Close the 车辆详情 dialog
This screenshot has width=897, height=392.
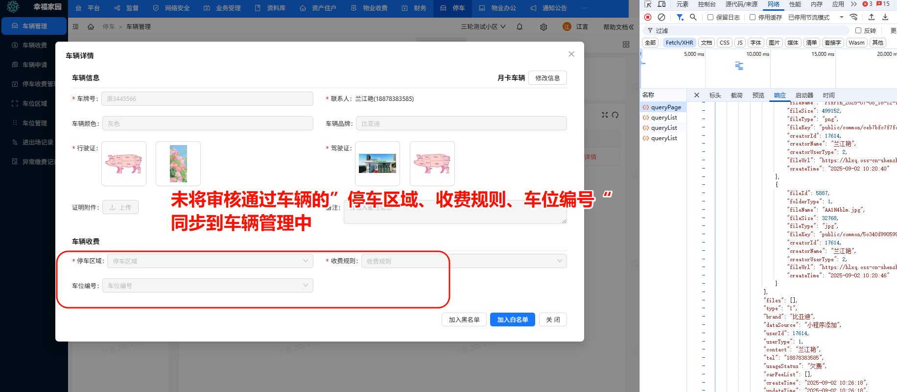click(x=571, y=54)
